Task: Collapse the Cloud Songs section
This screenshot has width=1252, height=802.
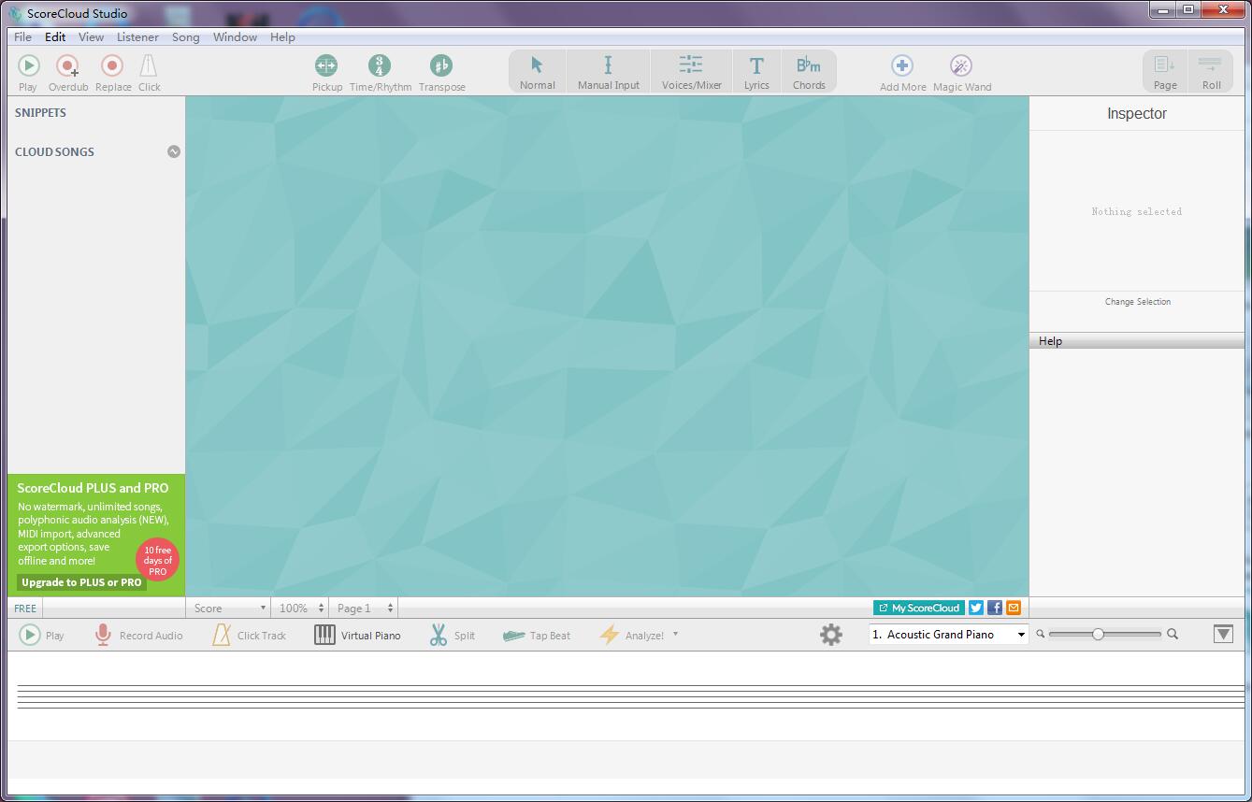Action: click(x=174, y=151)
